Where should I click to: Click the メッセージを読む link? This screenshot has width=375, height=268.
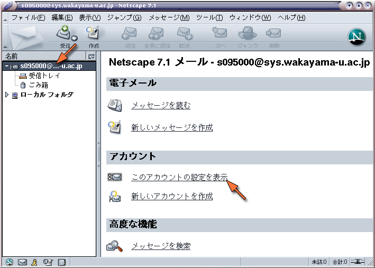[161, 105]
